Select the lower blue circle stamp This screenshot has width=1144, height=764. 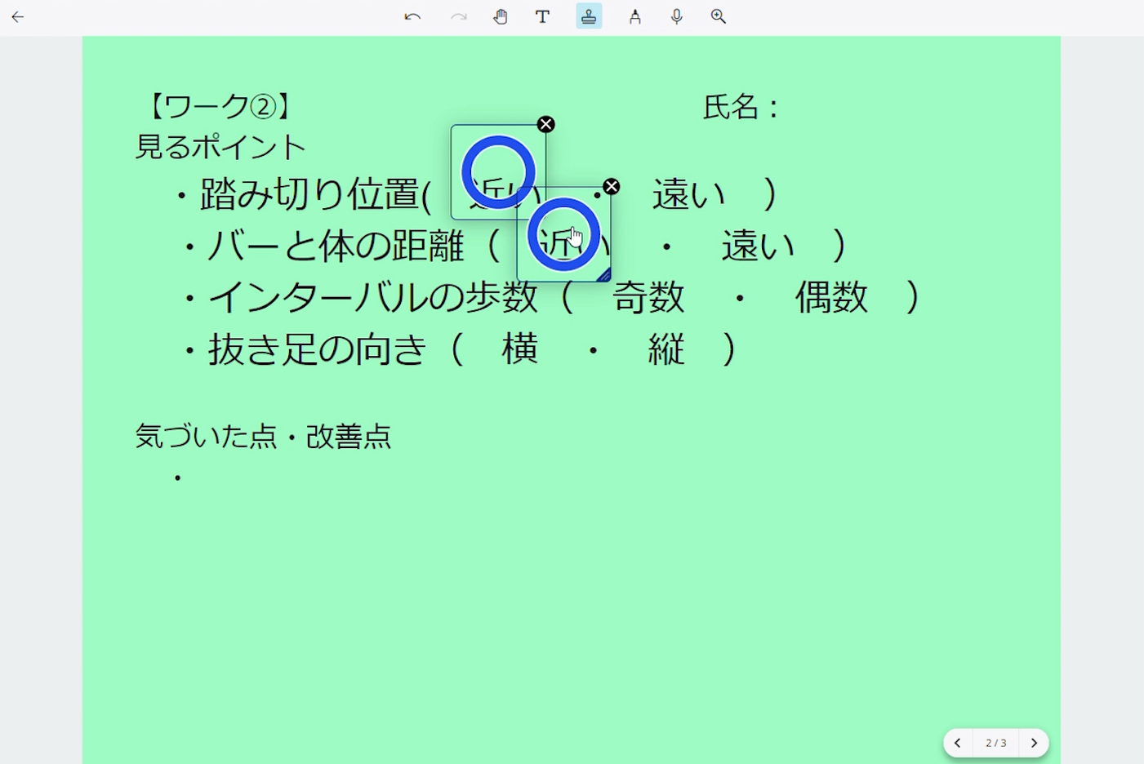pyautogui.click(x=564, y=234)
